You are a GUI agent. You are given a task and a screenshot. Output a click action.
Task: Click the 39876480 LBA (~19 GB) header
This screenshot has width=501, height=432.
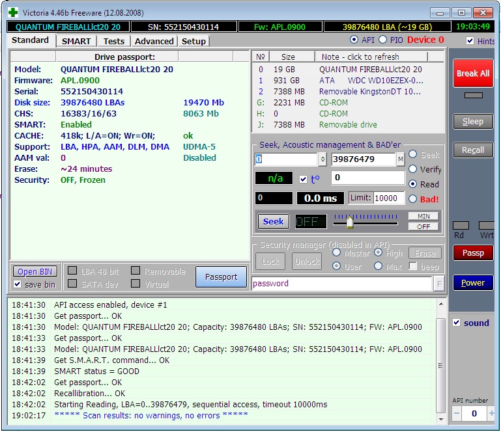(387, 27)
